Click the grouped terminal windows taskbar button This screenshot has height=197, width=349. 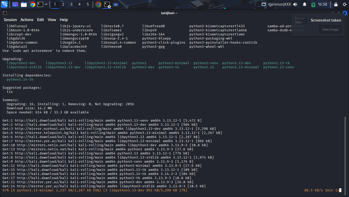(107, 4)
